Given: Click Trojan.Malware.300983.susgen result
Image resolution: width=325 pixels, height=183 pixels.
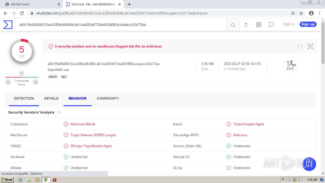Looking at the screenshot, I should 93,135.
